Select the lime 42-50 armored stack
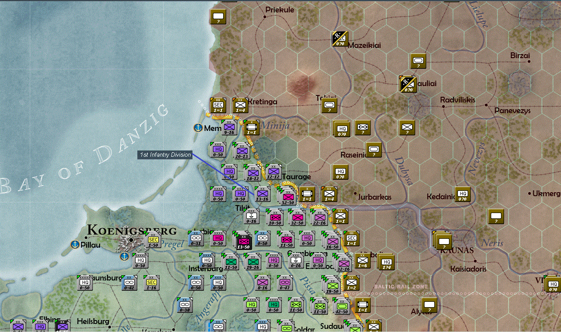The width and height of the screenshot is (561, 332). pos(342,307)
